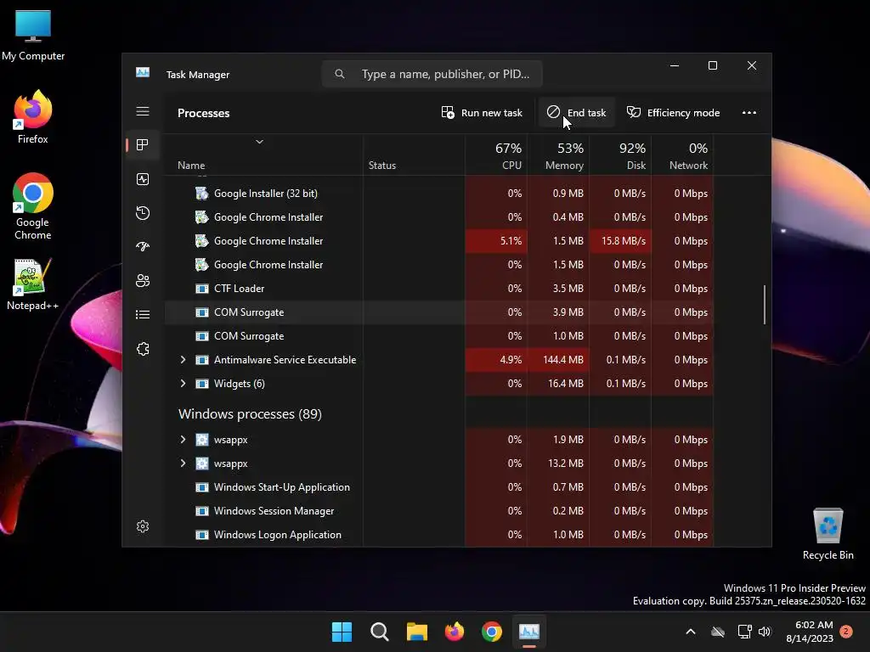Open Firefox desktop shortcut

(33, 117)
